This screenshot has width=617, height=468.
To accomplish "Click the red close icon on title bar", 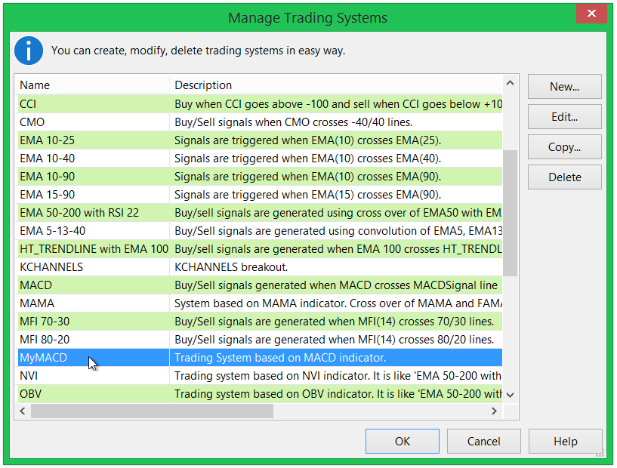I will 591,13.
